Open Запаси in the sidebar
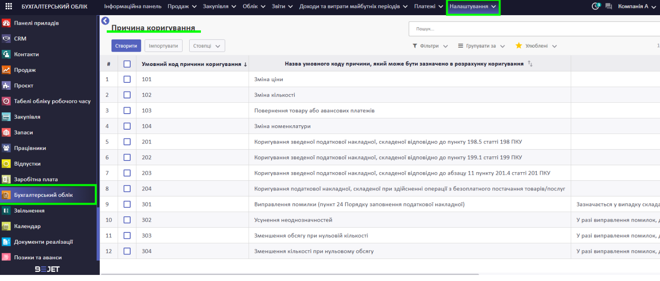 tap(23, 132)
